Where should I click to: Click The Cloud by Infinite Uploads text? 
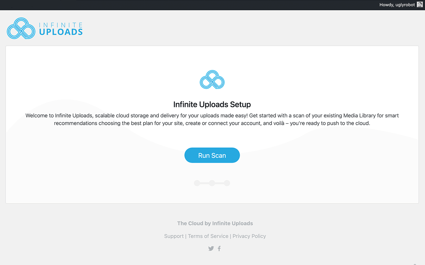[x=215, y=223]
